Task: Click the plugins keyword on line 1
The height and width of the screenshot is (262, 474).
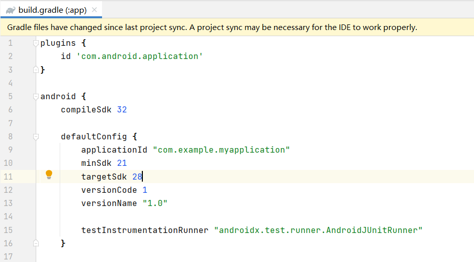Action: 58,43
